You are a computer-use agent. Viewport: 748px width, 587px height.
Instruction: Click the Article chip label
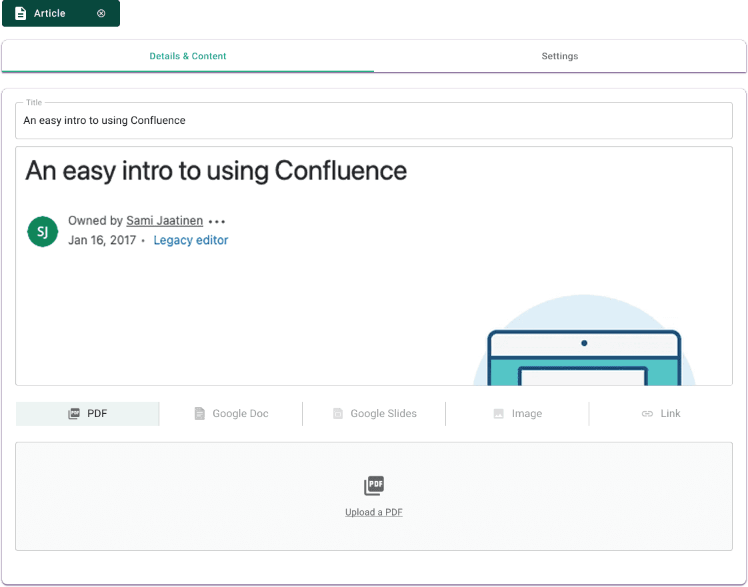point(49,13)
